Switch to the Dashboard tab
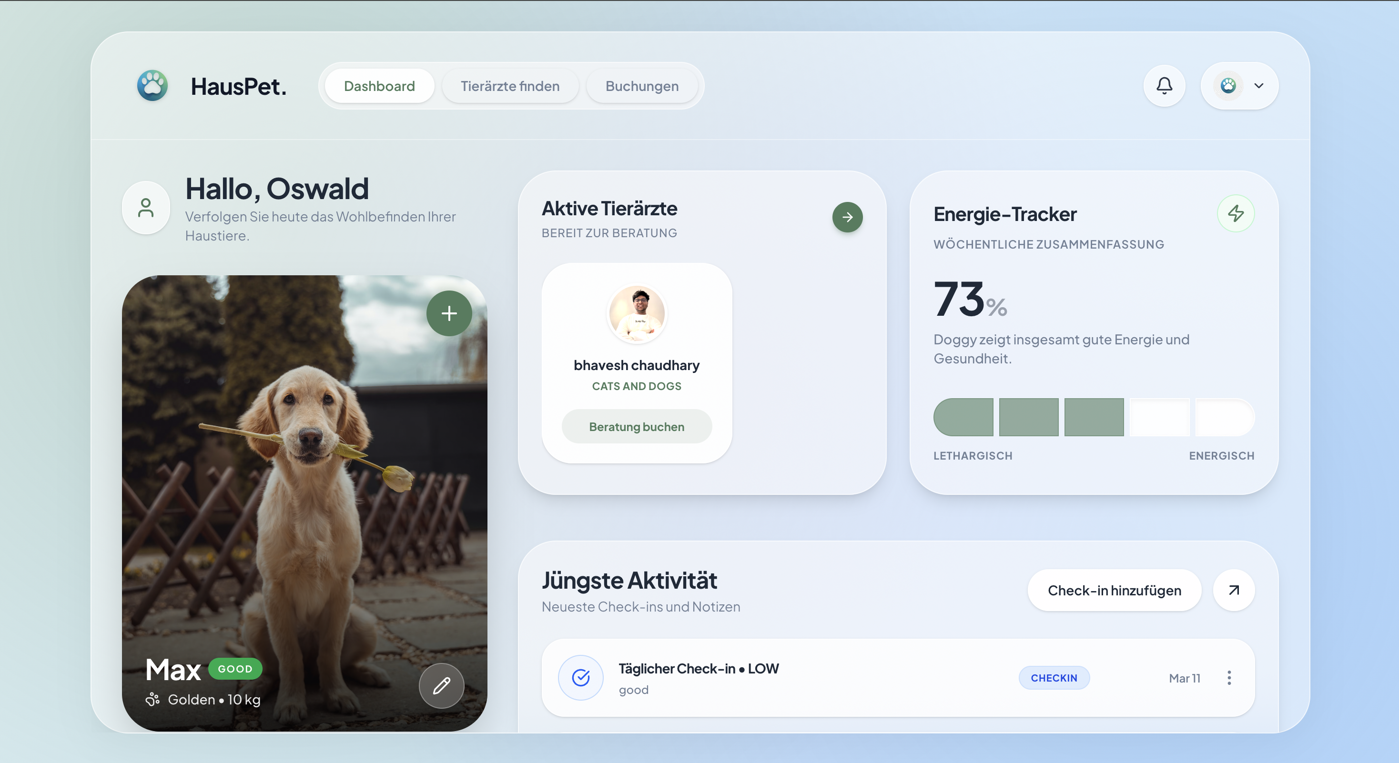Viewport: 1399px width, 763px height. (x=379, y=86)
